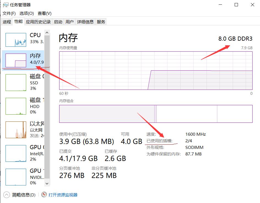The height and width of the screenshot is (203, 260).
Task: Open the 查看 menu
Action: (x=44, y=13)
